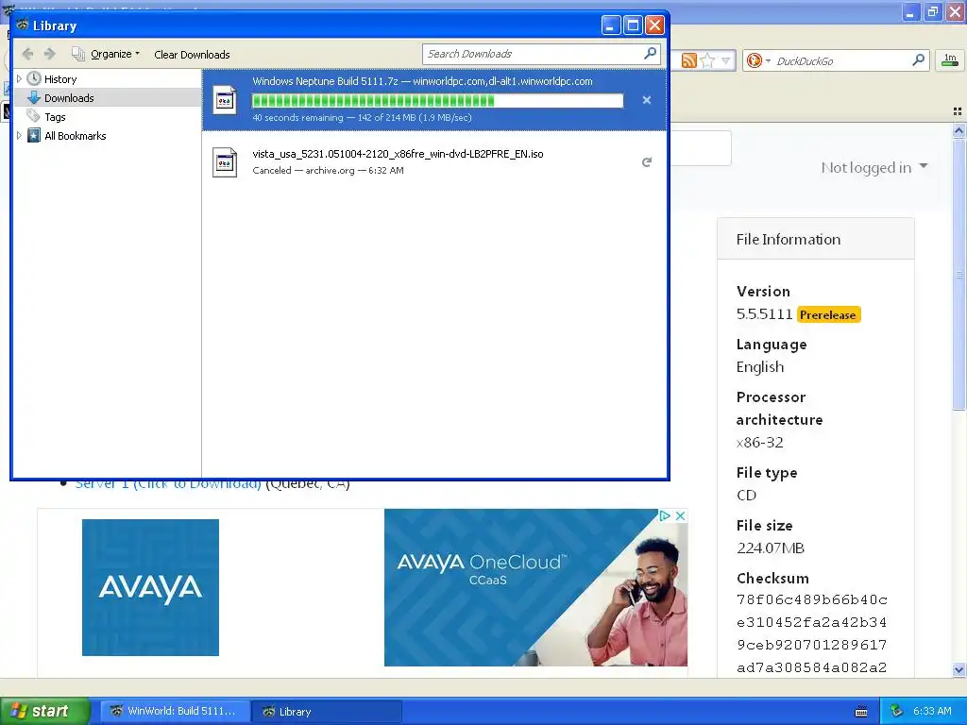Close the Avaya ad with X

[x=680, y=515]
